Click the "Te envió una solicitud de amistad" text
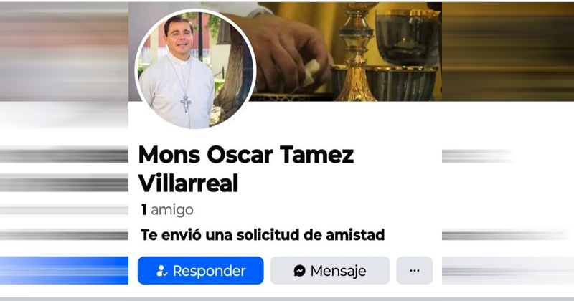 pos(263,235)
